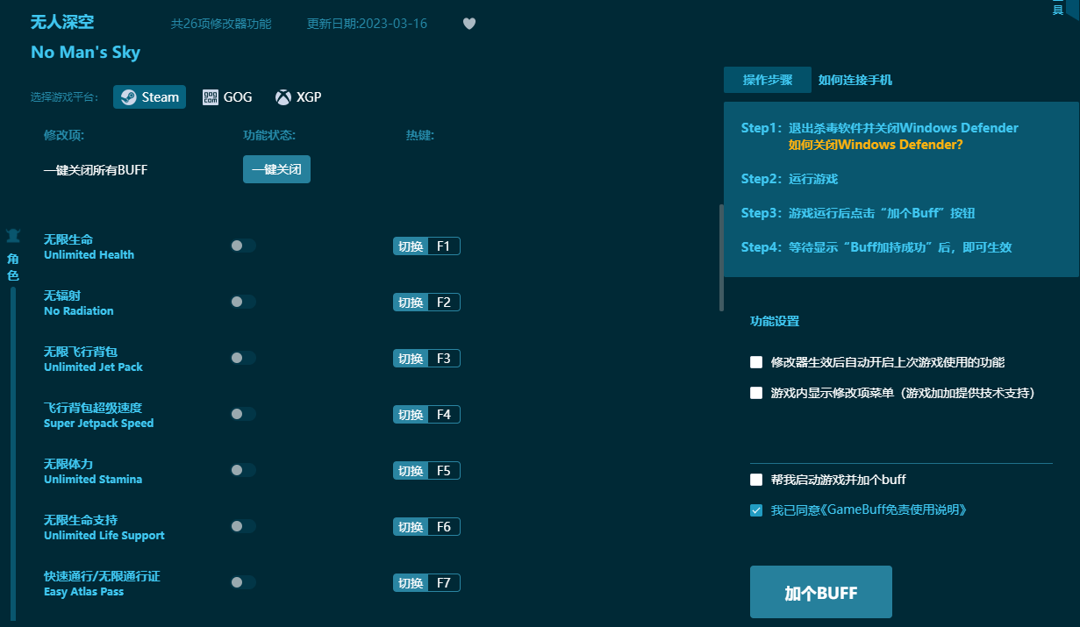Click 更新日期:2023-03-16 text
Viewport: 1080px width, 627px height.
[x=367, y=24]
